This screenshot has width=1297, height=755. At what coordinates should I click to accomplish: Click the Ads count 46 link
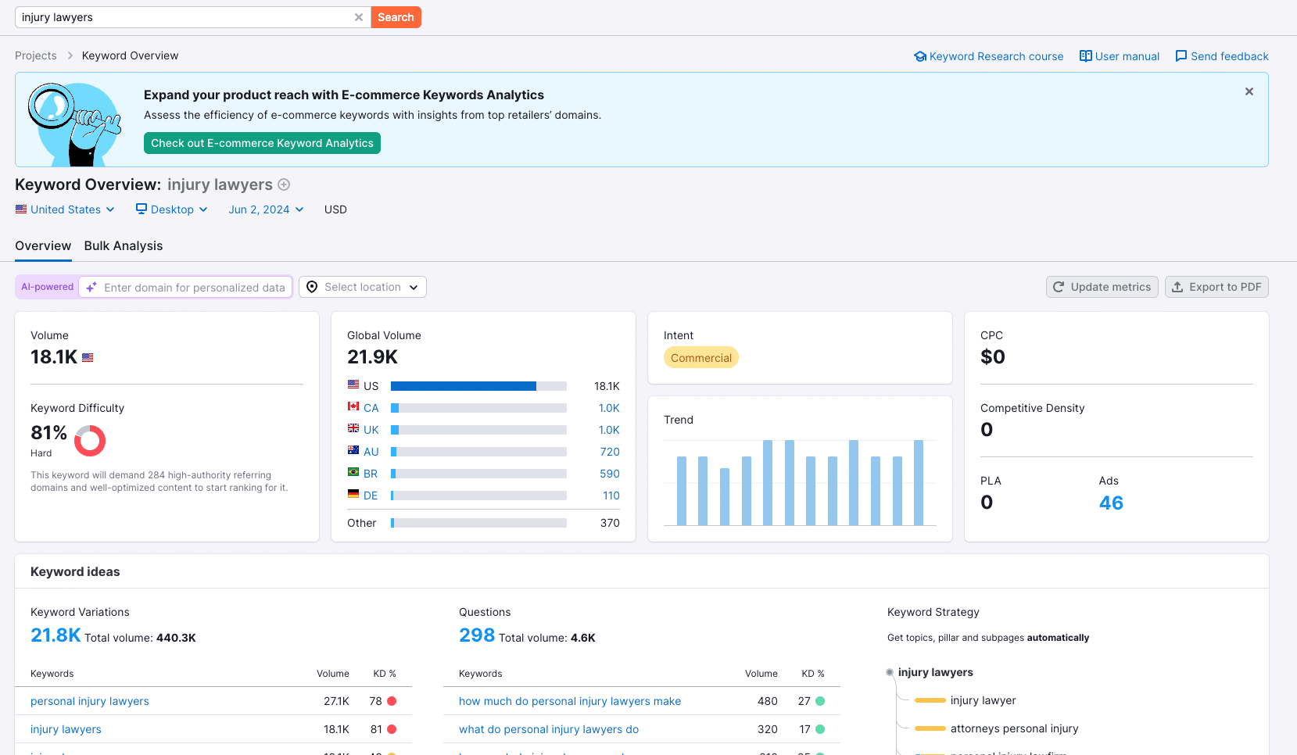pos(1111,503)
